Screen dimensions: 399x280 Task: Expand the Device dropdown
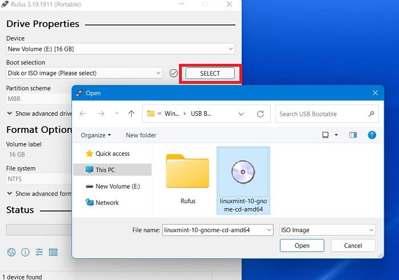click(x=120, y=49)
